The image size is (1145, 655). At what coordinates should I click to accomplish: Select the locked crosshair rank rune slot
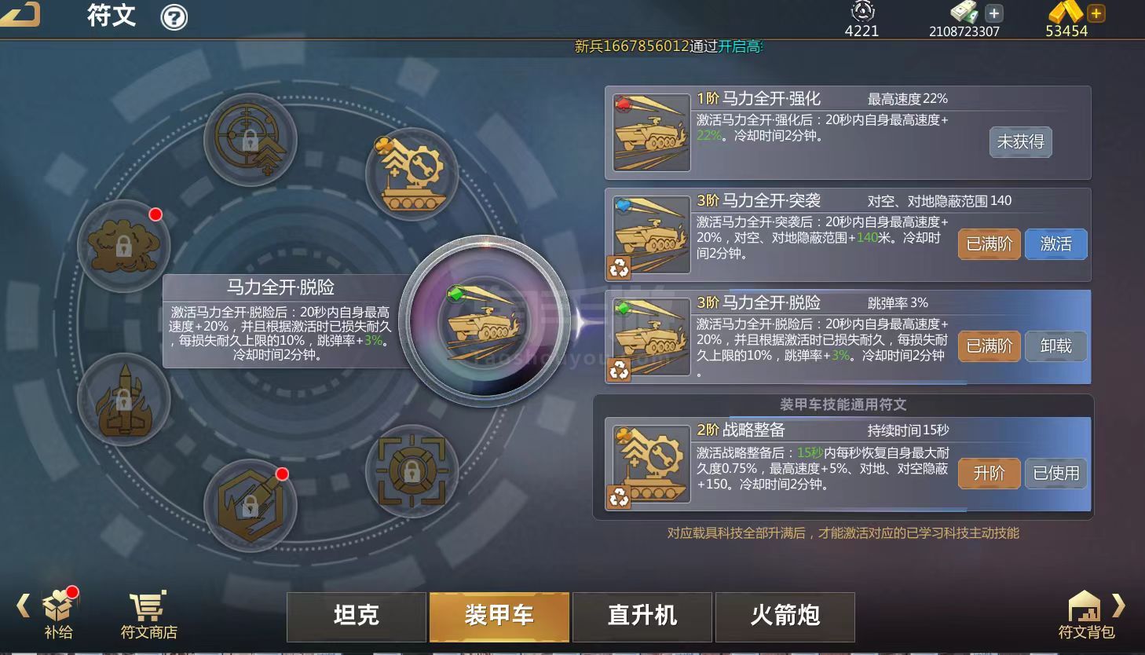point(250,140)
